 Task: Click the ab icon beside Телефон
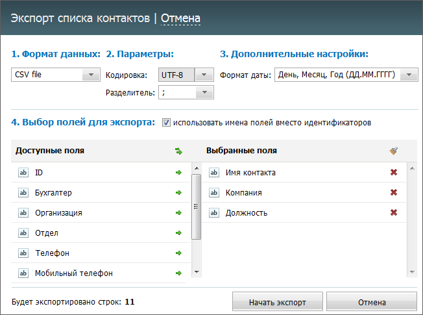(x=23, y=253)
